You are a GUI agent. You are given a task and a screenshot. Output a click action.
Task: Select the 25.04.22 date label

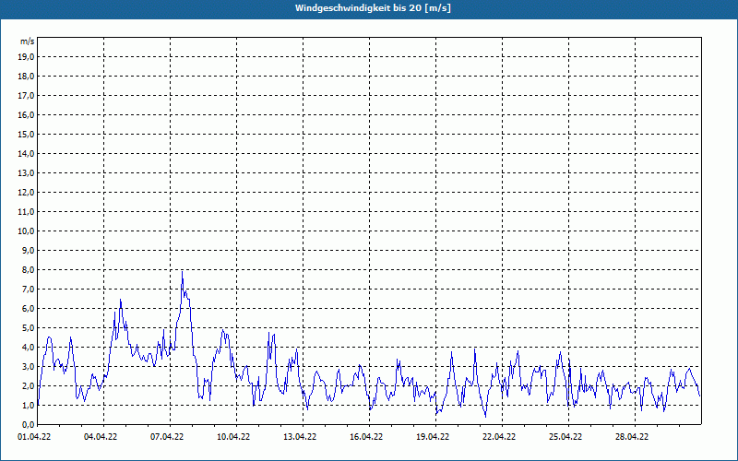(x=565, y=437)
